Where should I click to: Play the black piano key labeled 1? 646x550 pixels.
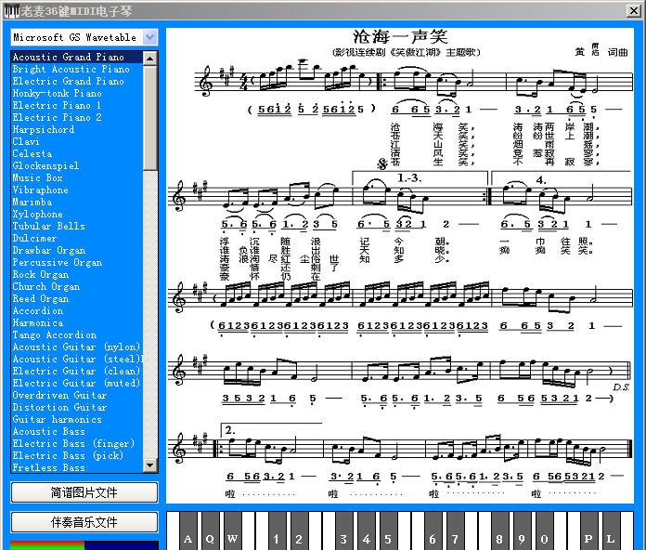[x=277, y=530]
